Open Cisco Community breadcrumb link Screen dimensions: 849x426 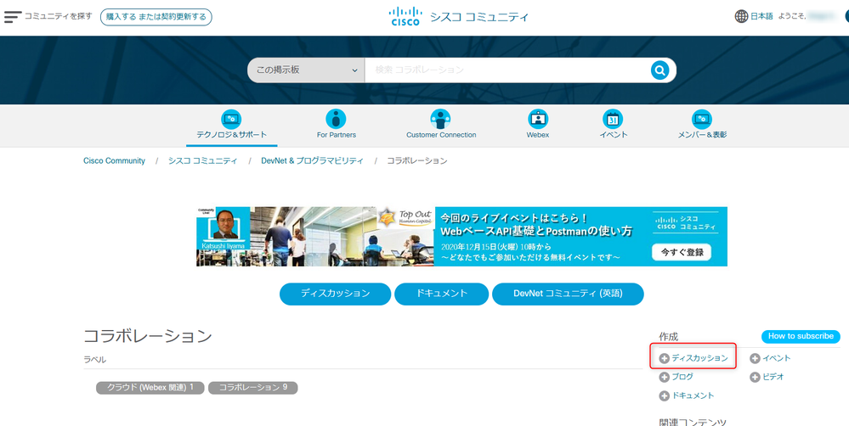coord(114,160)
